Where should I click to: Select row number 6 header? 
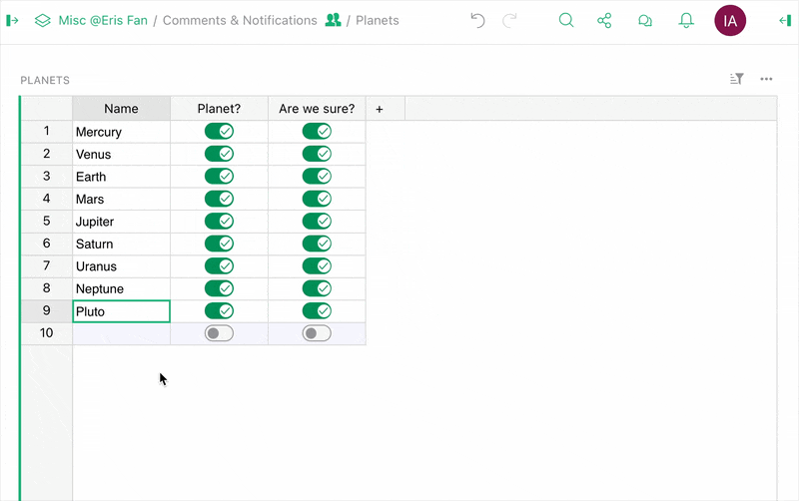click(x=46, y=244)
